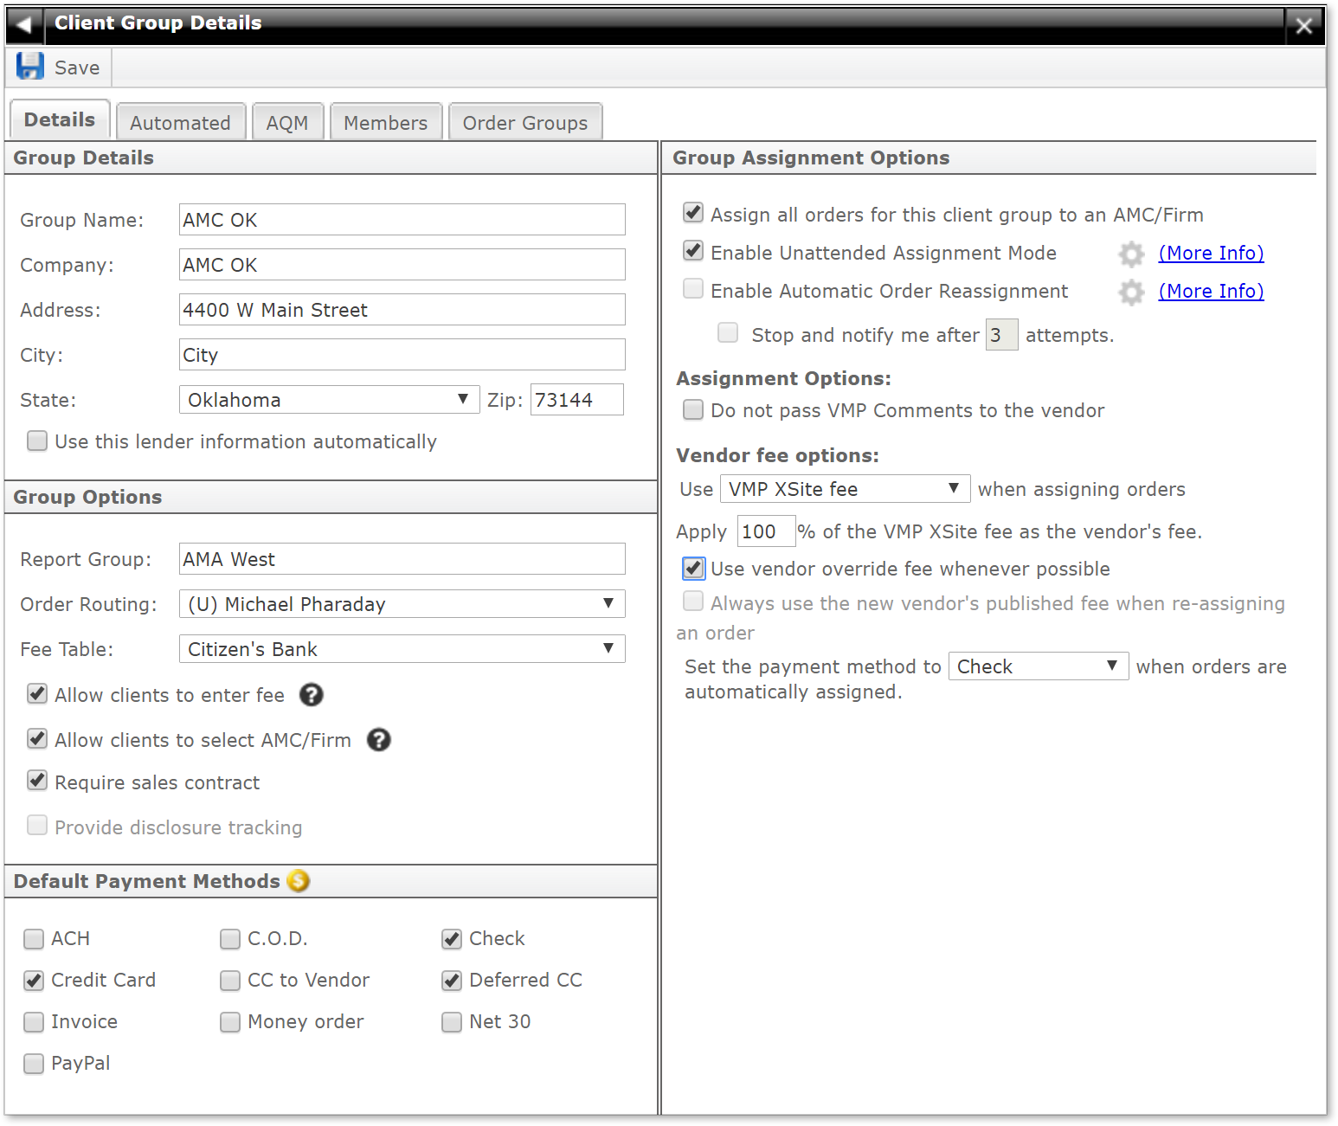The height and width of the screenshot is (1126, 1338).
Task: Enable the ACH payment method
Action: tap(34, 939)
